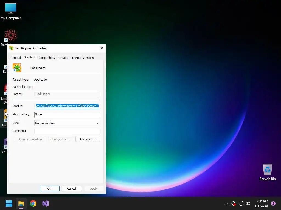Open the notification count badge

click(x=273, y=203)
